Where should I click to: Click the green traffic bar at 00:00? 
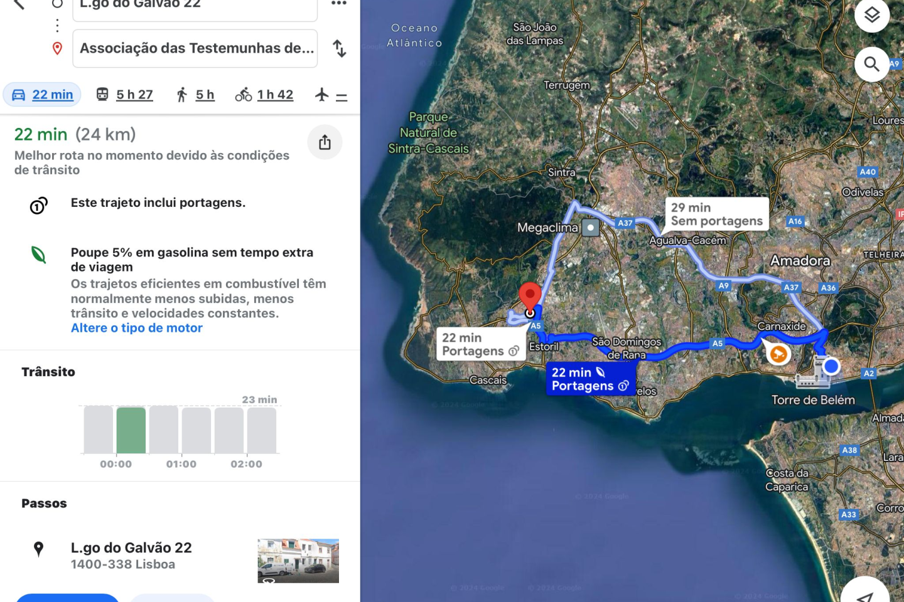point(131,430)
